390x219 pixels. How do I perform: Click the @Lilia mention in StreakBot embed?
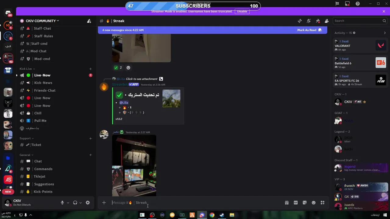click(x=124, y=103)
